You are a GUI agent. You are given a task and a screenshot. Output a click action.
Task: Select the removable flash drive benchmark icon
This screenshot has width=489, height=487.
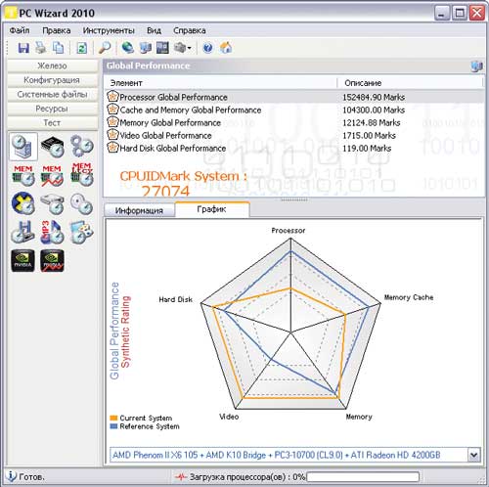22,233
